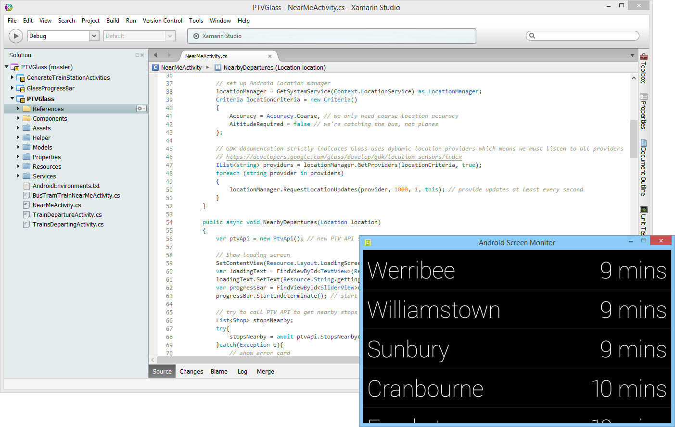Open the breadcrumb arrow after NearMeActivity
Viewport: 675px width, 427px height.
pyautogui.click(x=208, y=67)
